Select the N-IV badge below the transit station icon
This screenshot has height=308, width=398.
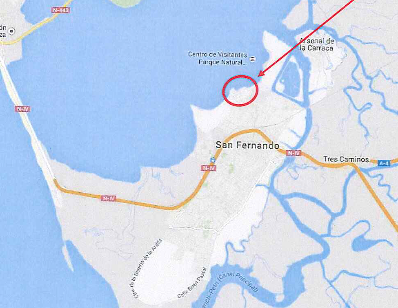coord(209,168)
